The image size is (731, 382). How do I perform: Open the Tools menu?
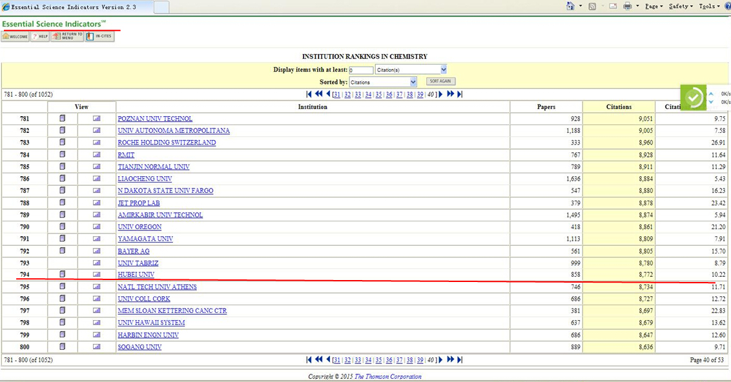[709, 6]
